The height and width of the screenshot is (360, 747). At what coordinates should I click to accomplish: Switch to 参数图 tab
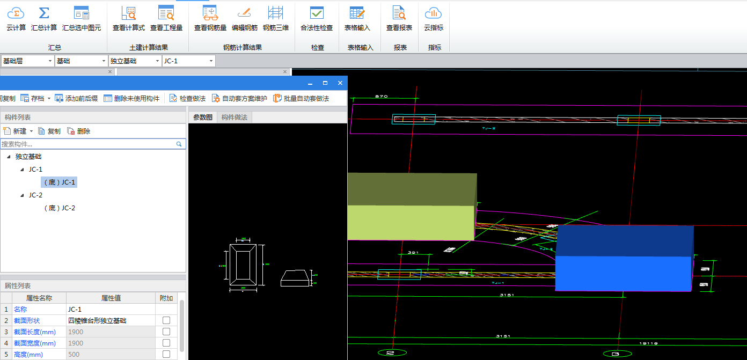click(203, 117)
